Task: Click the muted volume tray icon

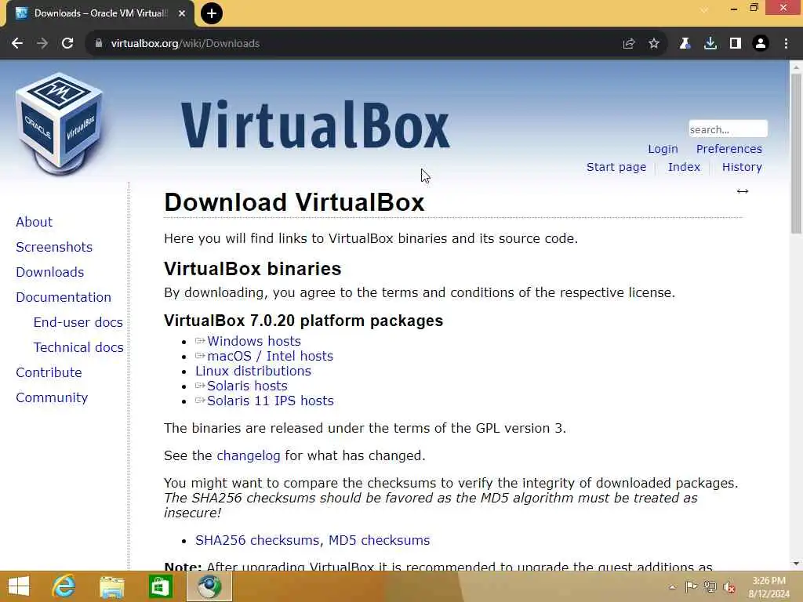Action: point(729,587)
